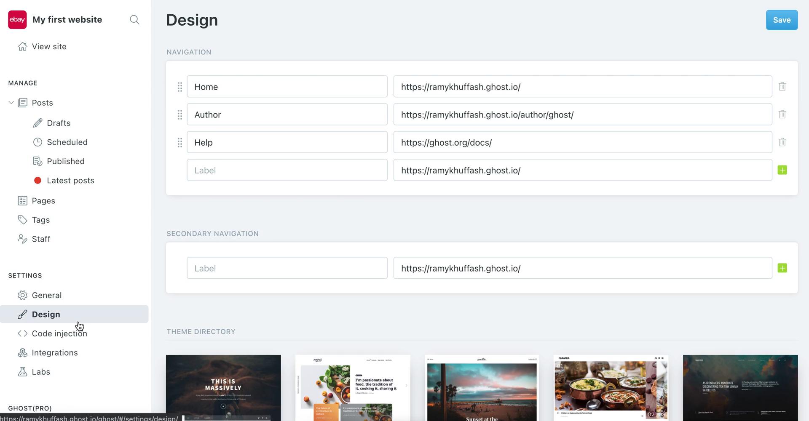Open View site link
809x421 pixels.
(x=49, y=46)
